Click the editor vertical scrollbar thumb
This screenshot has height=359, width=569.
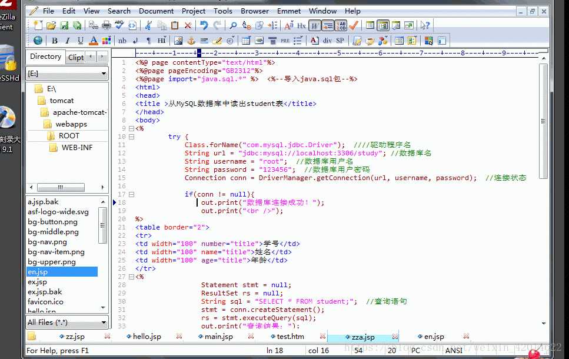(543, 121)
